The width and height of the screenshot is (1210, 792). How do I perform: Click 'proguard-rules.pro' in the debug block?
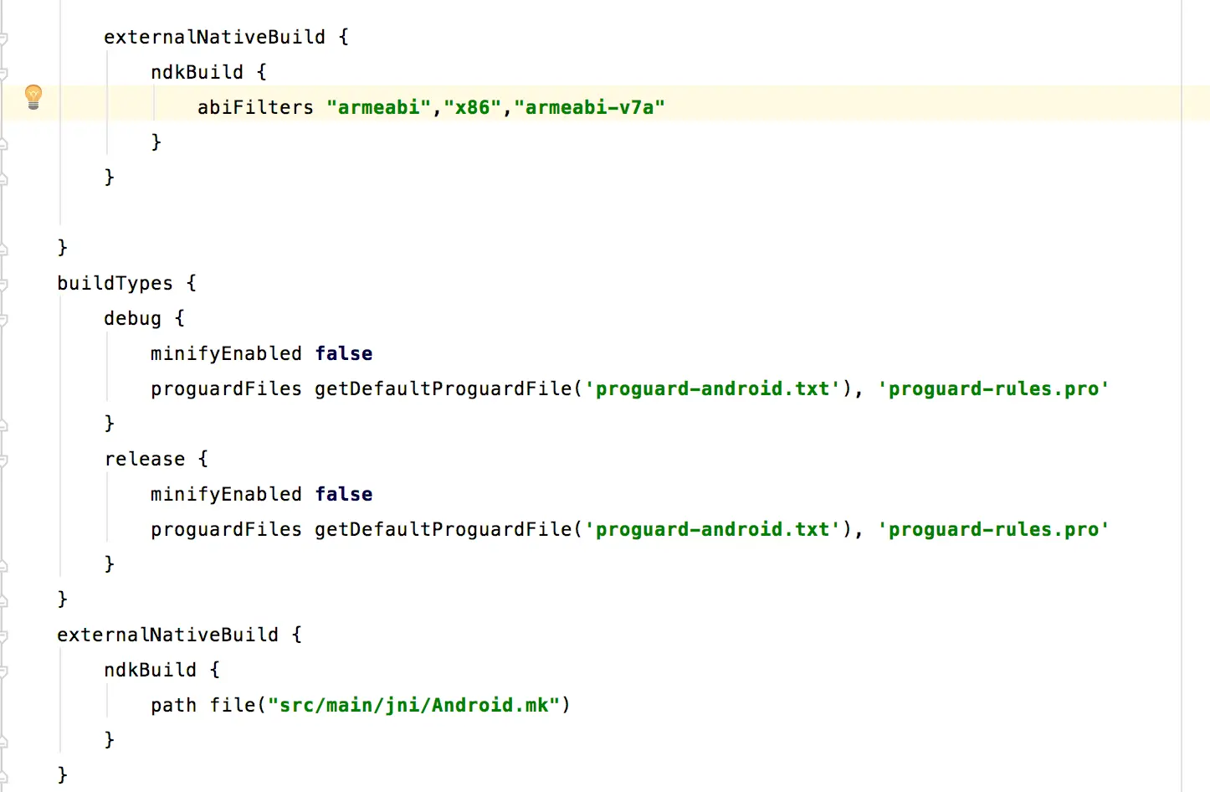[x=993, y=388]
